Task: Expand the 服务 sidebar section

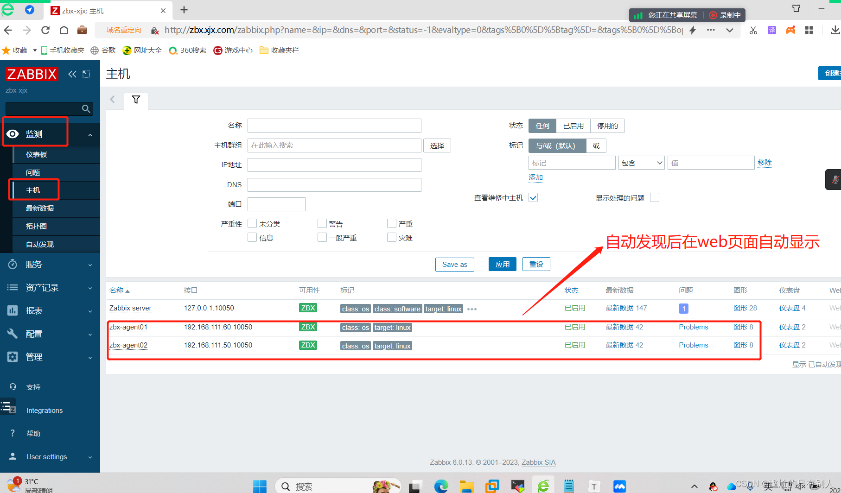Action: pyautogui.click(x=50, y=265)
